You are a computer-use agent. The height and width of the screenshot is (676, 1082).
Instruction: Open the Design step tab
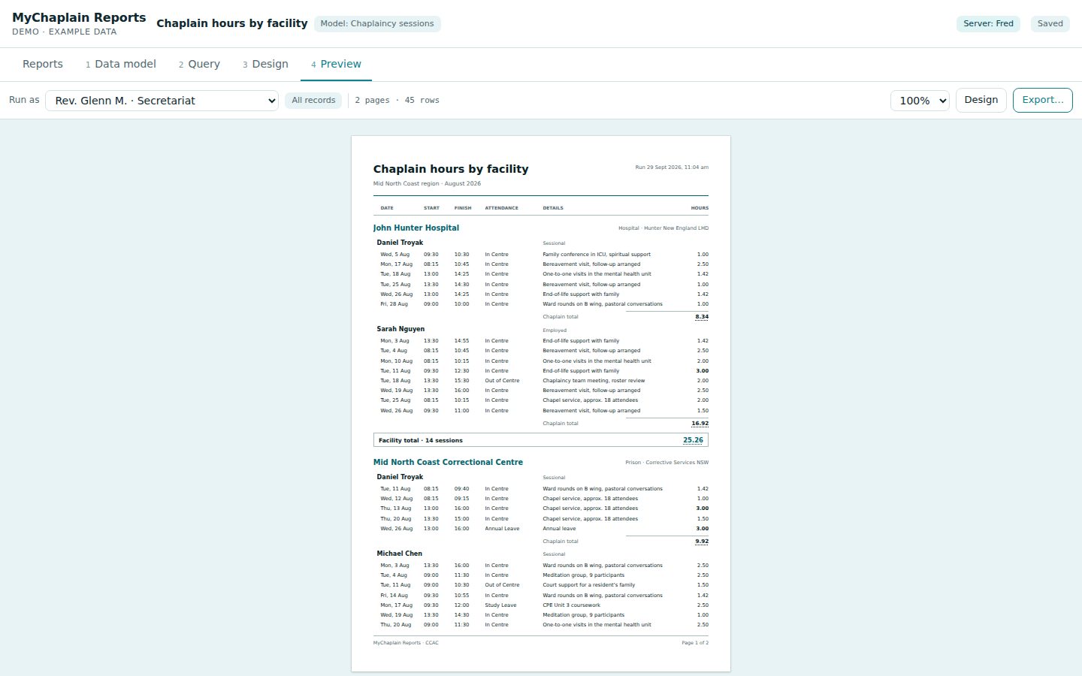[265, 64]
